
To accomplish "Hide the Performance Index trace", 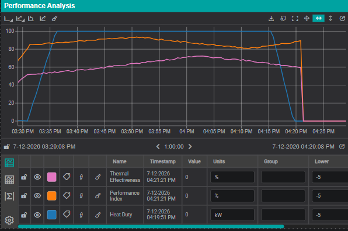I will 37,196.
